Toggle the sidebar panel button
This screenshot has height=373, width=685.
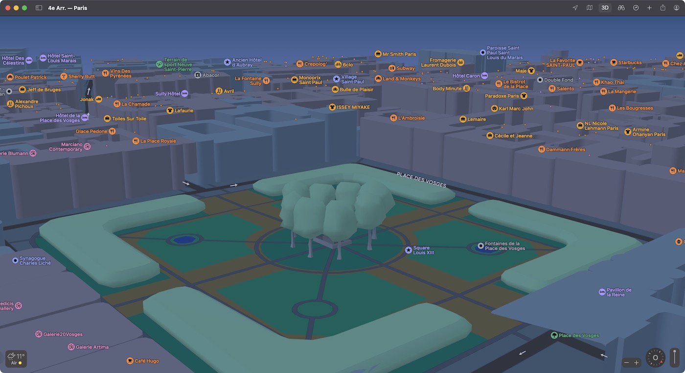click(x=39, y=8)
